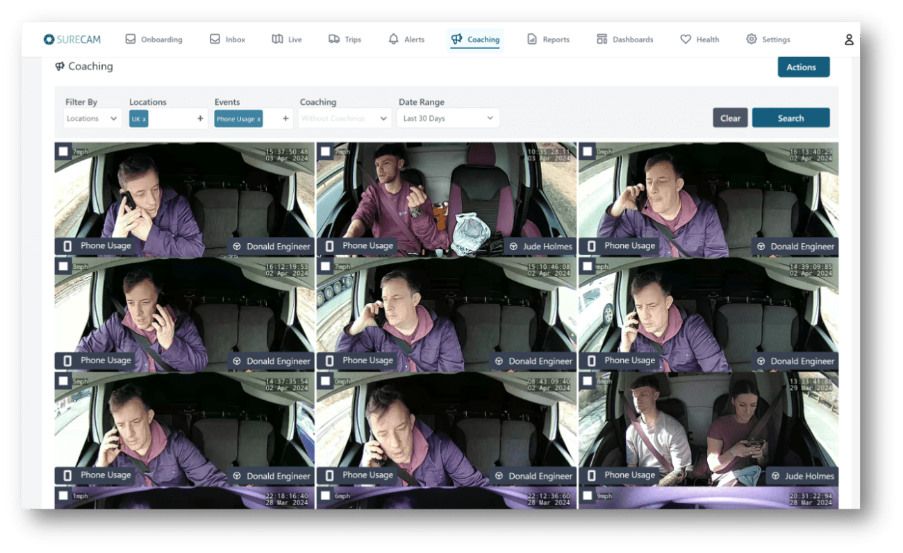The image size is (903, 553).
Task: Switch to the Dashboards tab
Action: point(624,40)
